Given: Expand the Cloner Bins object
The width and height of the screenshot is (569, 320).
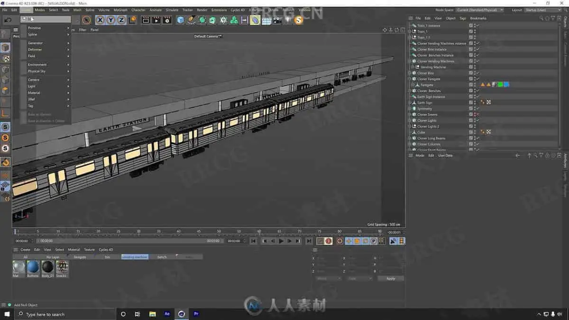Looking at the screenshot, I should [410, 73].
